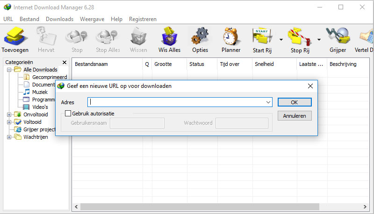Expand the Onvoltooid tree node
374x214 pixels.
click(9, 114)
